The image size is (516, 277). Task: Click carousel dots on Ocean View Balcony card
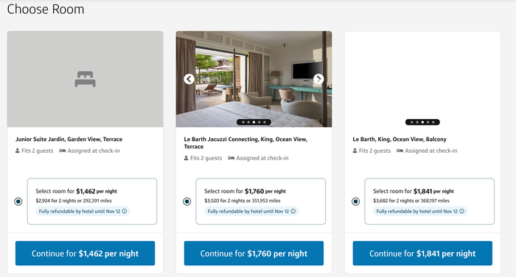pyautogui.click(x=422, y=122)
